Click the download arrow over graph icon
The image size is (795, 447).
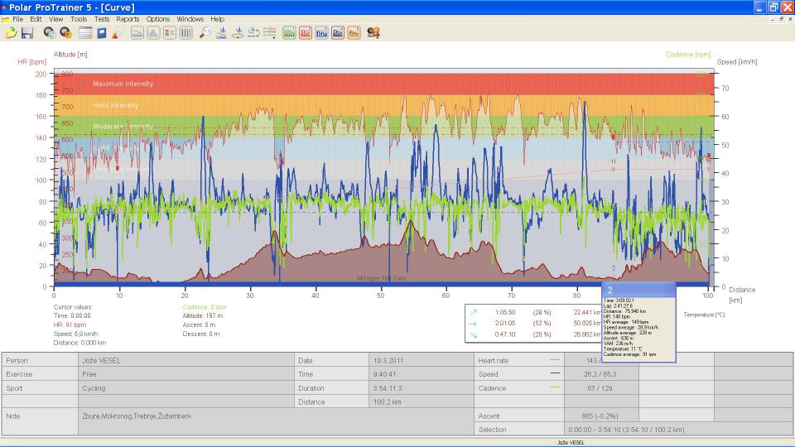(x=222, y=33)
